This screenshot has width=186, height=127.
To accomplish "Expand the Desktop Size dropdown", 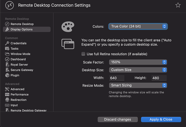I will pos(138,70).
